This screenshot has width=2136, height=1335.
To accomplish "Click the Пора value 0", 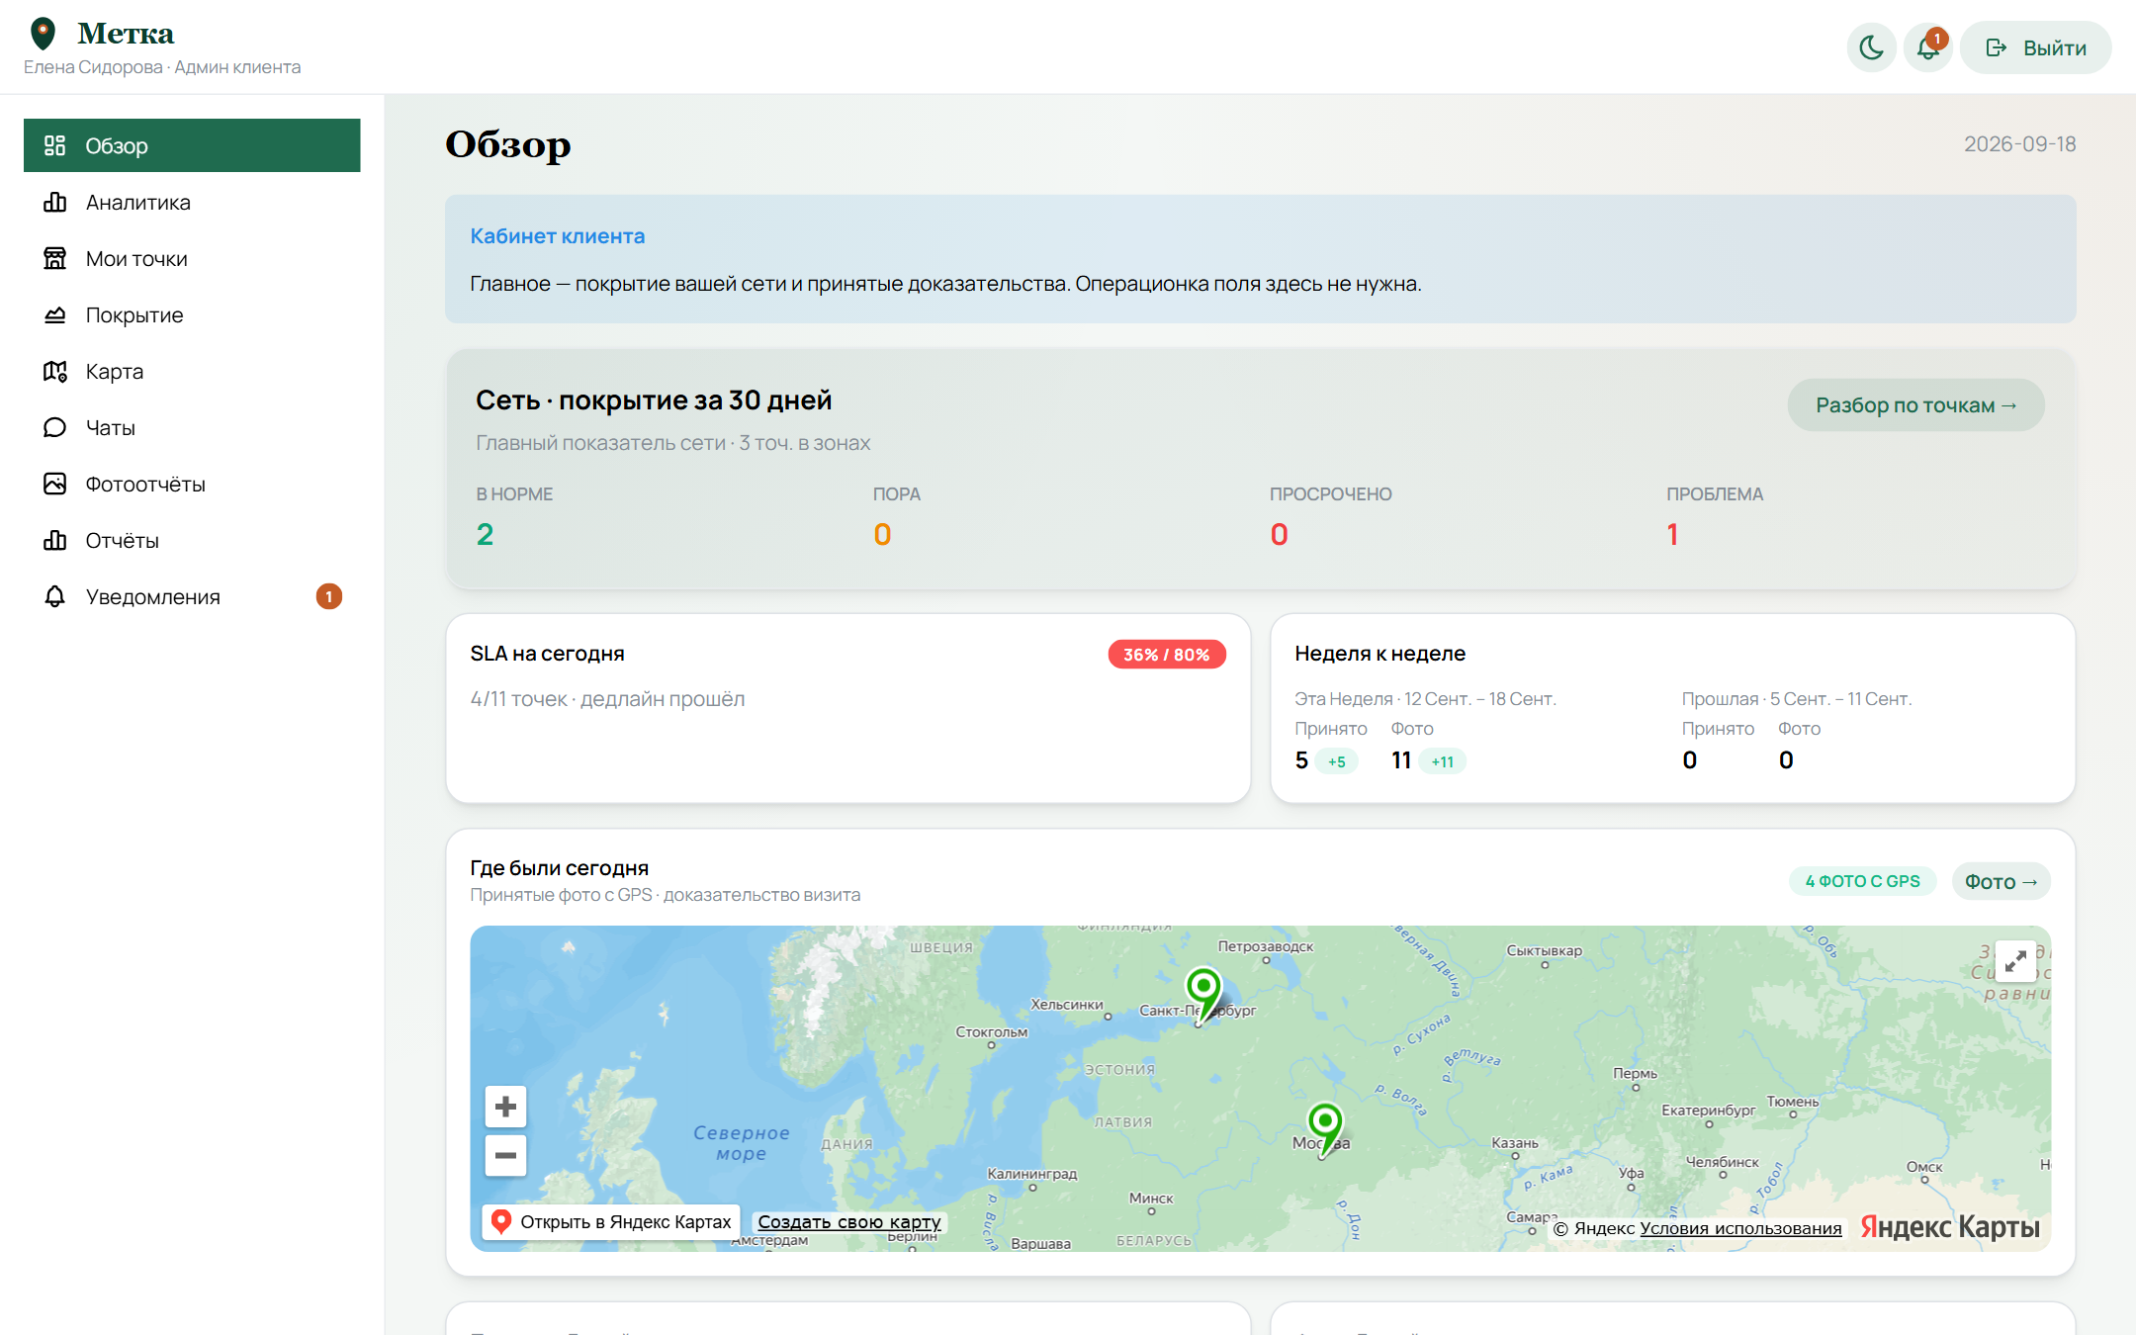I will (882, 534).
